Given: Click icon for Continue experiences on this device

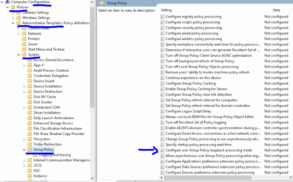Looking at the screenshot, I should pos(163,78).
